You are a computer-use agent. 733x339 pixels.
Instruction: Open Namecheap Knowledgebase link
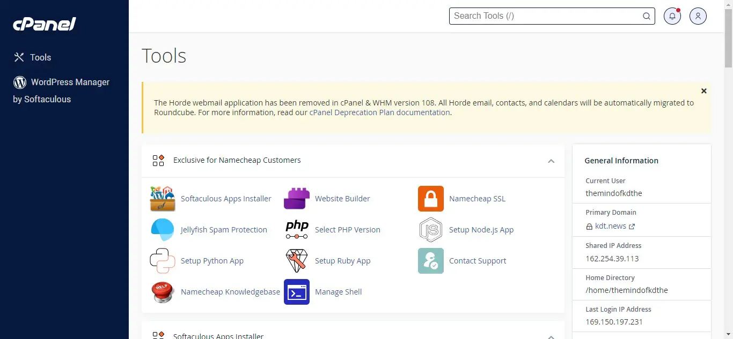click(x=230, y=292)
